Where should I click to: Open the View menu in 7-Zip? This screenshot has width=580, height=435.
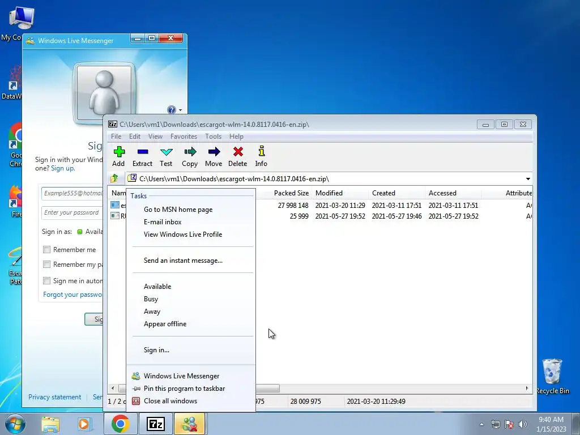coord(155,137)
